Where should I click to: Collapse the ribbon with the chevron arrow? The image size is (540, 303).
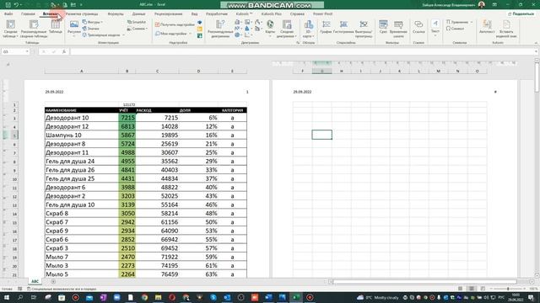[536, 43]
